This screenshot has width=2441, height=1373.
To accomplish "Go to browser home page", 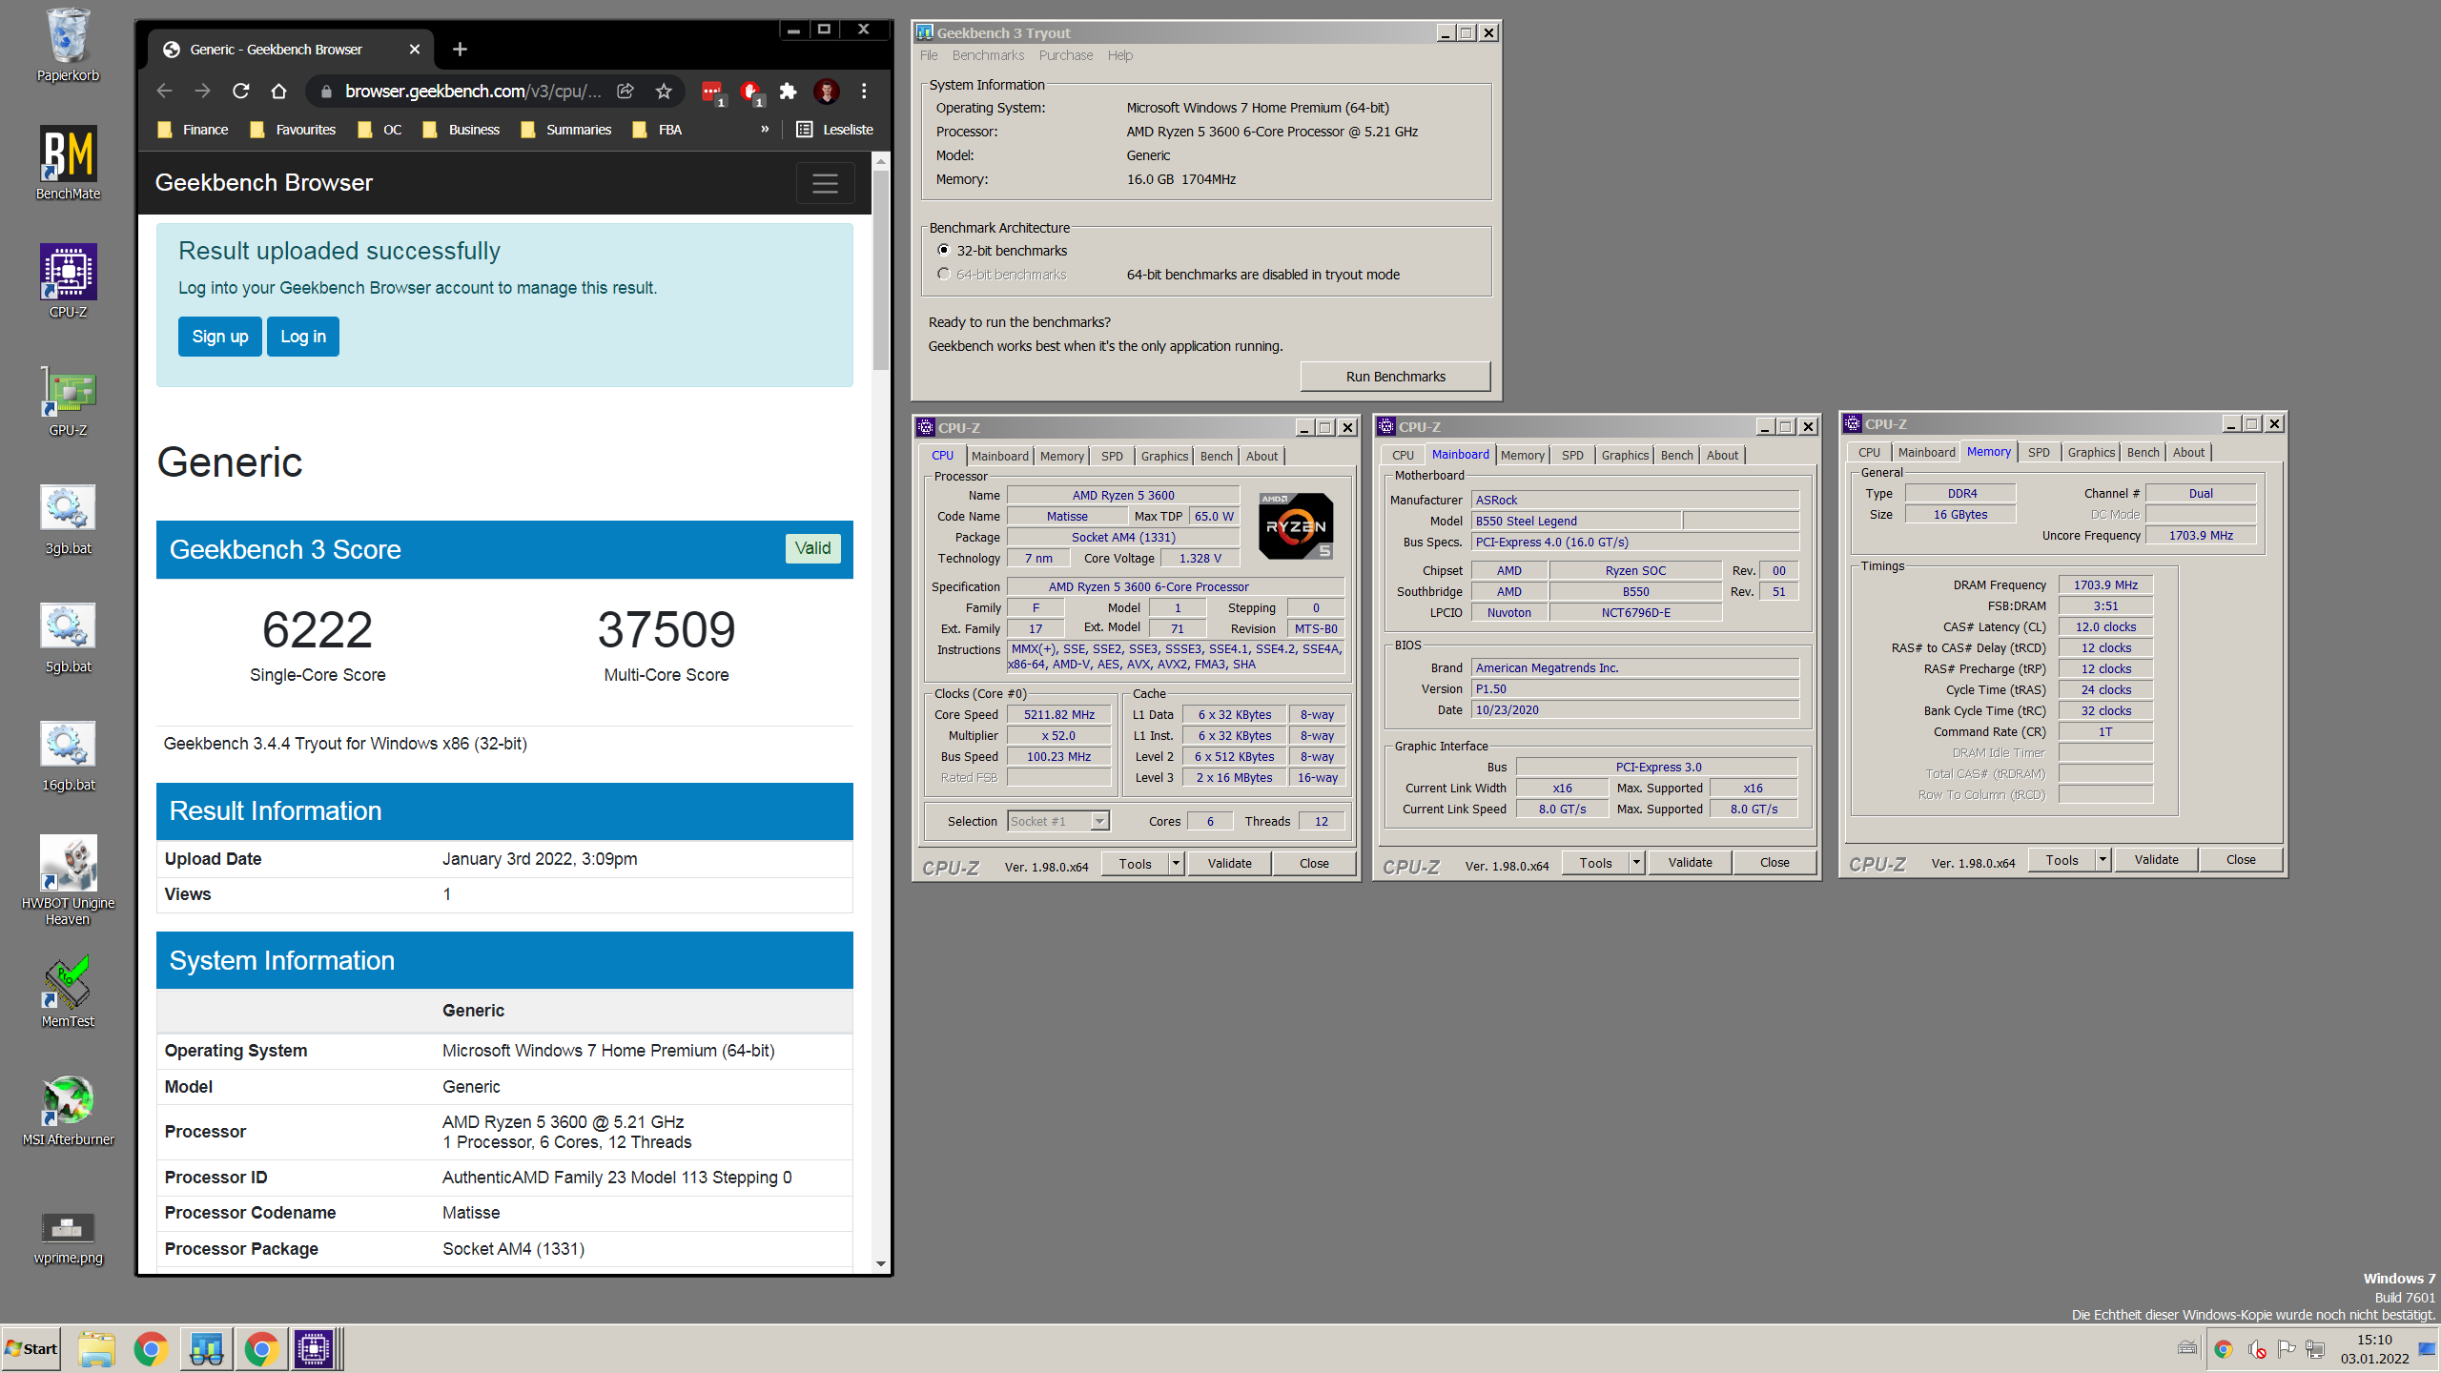I will (x=278, y=91).
